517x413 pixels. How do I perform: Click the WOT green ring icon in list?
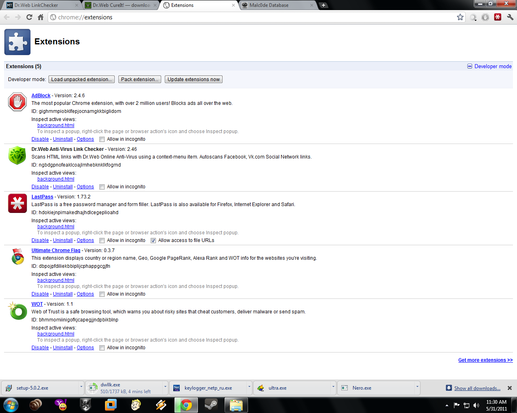click(17, 310)
